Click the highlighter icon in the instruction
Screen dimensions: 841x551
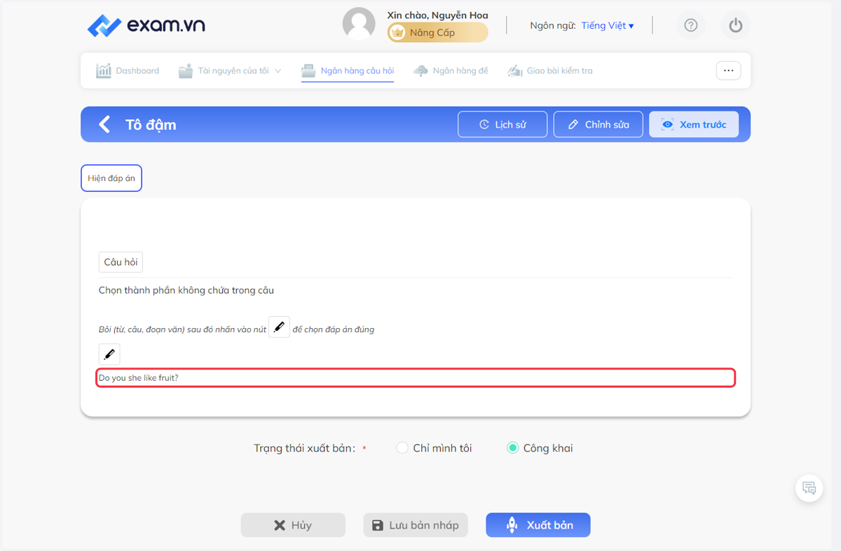pos(279,327)
